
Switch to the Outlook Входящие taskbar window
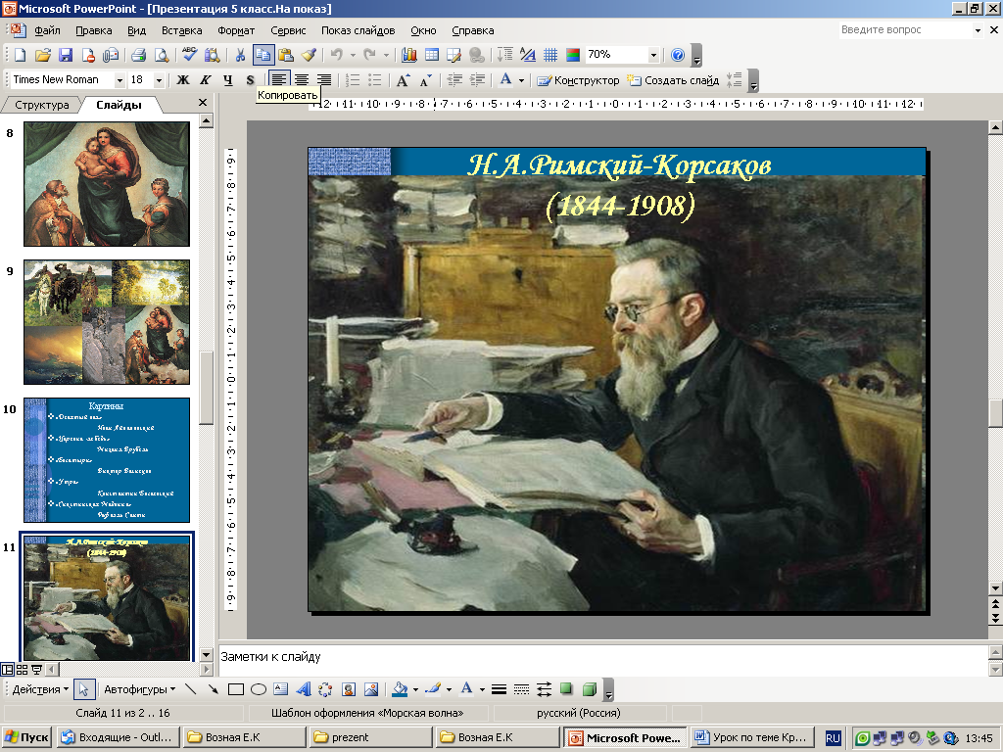(x=118, y=737)
